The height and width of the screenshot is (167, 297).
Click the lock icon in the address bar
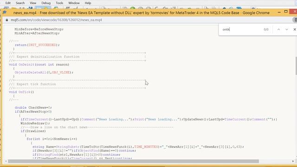[7, 20]
